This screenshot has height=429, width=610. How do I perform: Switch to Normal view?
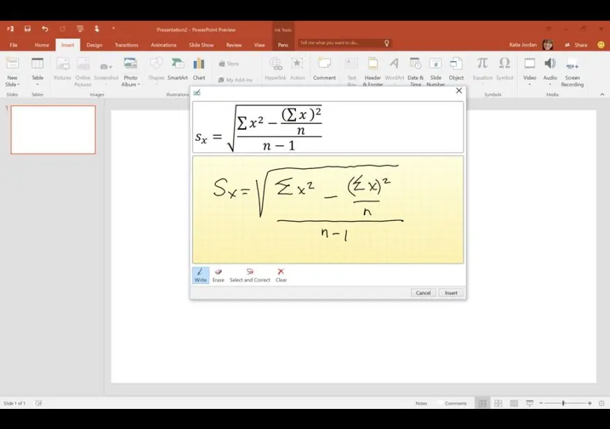click(x=482, y=403)
